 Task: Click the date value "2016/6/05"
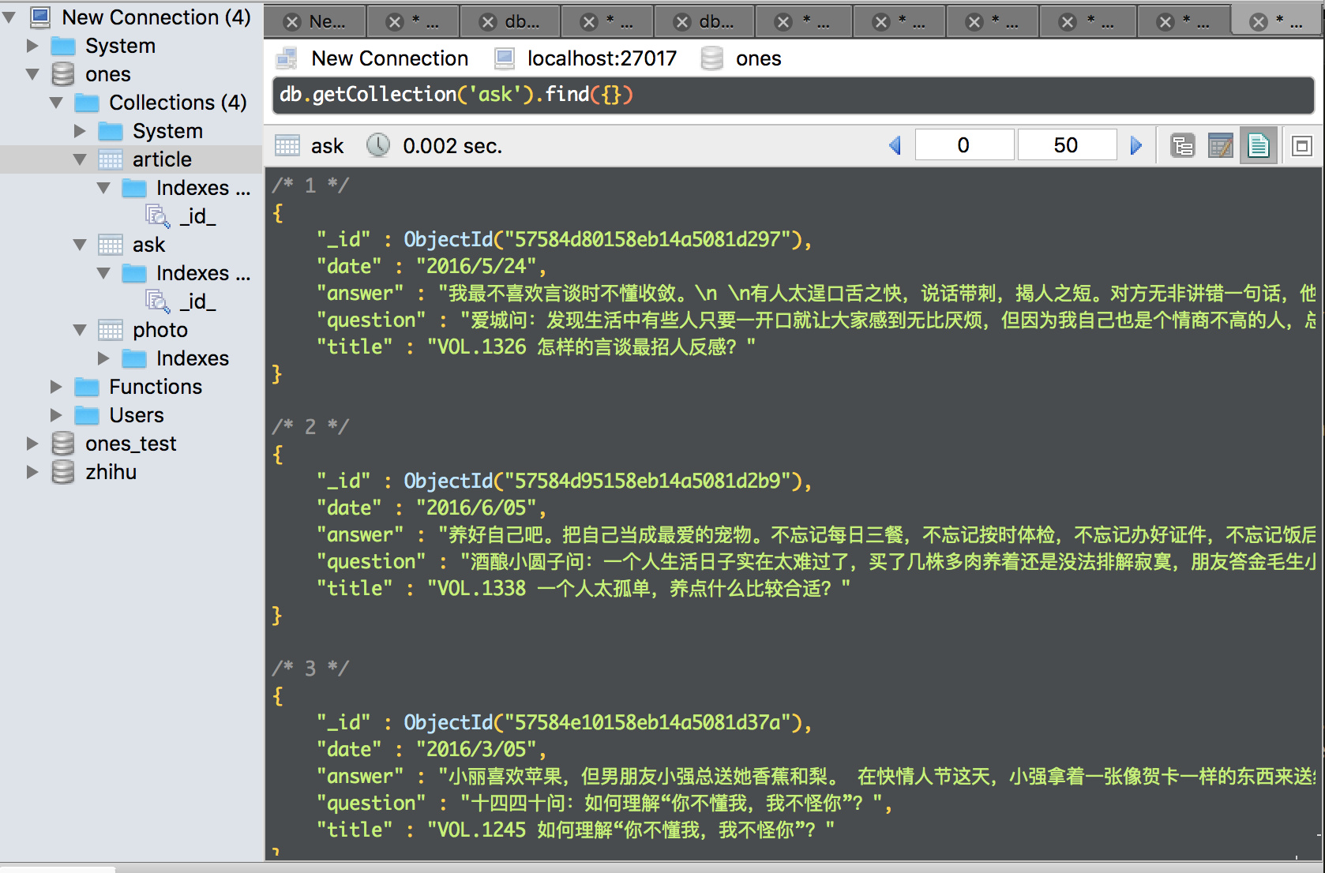[477, 508]
